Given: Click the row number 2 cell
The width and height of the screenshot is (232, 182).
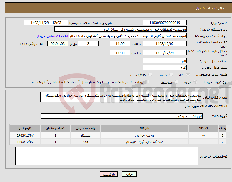Looking at the screenshot, I should (223, 142).
